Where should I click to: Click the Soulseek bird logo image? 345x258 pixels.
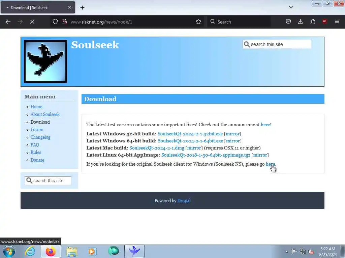[45, 61]
